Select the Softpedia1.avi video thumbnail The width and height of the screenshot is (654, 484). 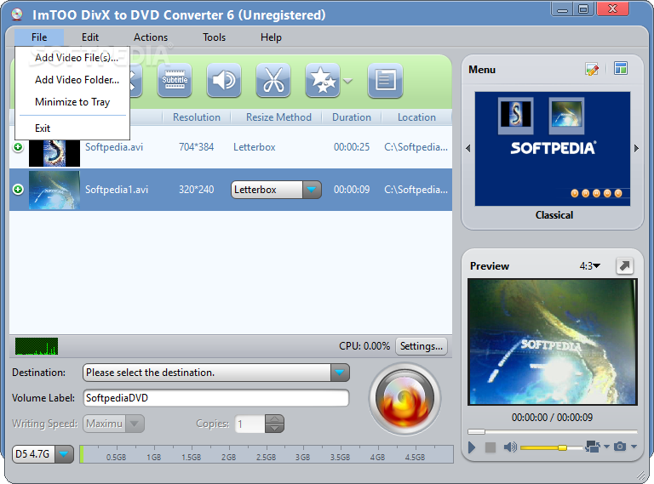click(54, 190)
